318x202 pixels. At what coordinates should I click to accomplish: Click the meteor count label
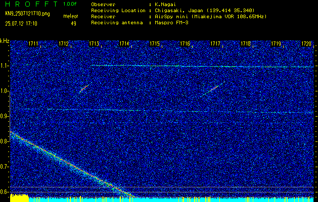pyautogui.click(x=71, y=16)
